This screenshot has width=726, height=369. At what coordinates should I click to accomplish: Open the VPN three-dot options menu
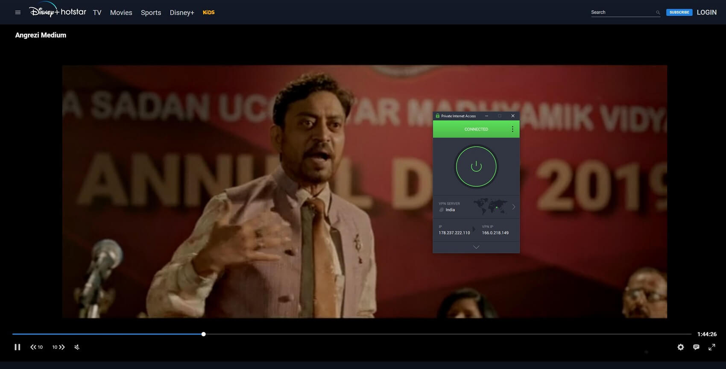(x=512, y=129)
